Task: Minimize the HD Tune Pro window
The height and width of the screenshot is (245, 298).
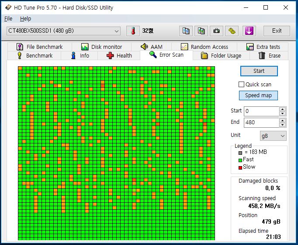Action: pos(246,7)
